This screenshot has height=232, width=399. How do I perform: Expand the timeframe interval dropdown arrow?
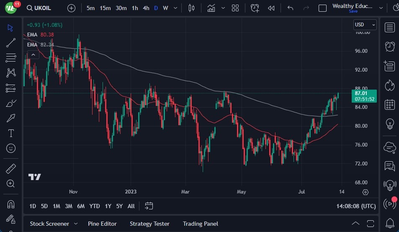[x=175, y=8]
